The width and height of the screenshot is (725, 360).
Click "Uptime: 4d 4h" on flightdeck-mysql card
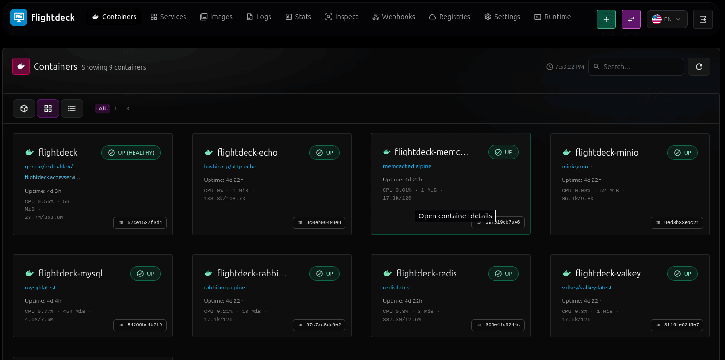43,301
